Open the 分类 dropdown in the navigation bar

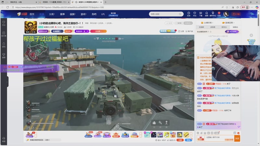(52, 14)
